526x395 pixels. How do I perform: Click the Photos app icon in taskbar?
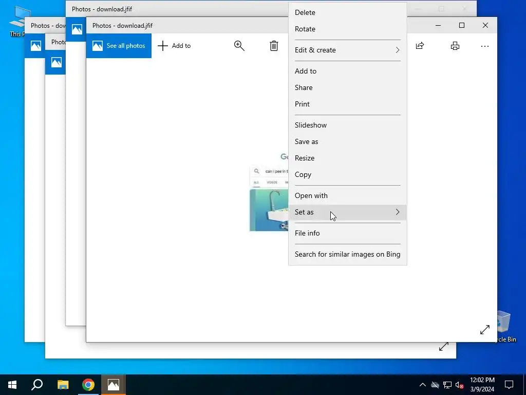(114, 385)
